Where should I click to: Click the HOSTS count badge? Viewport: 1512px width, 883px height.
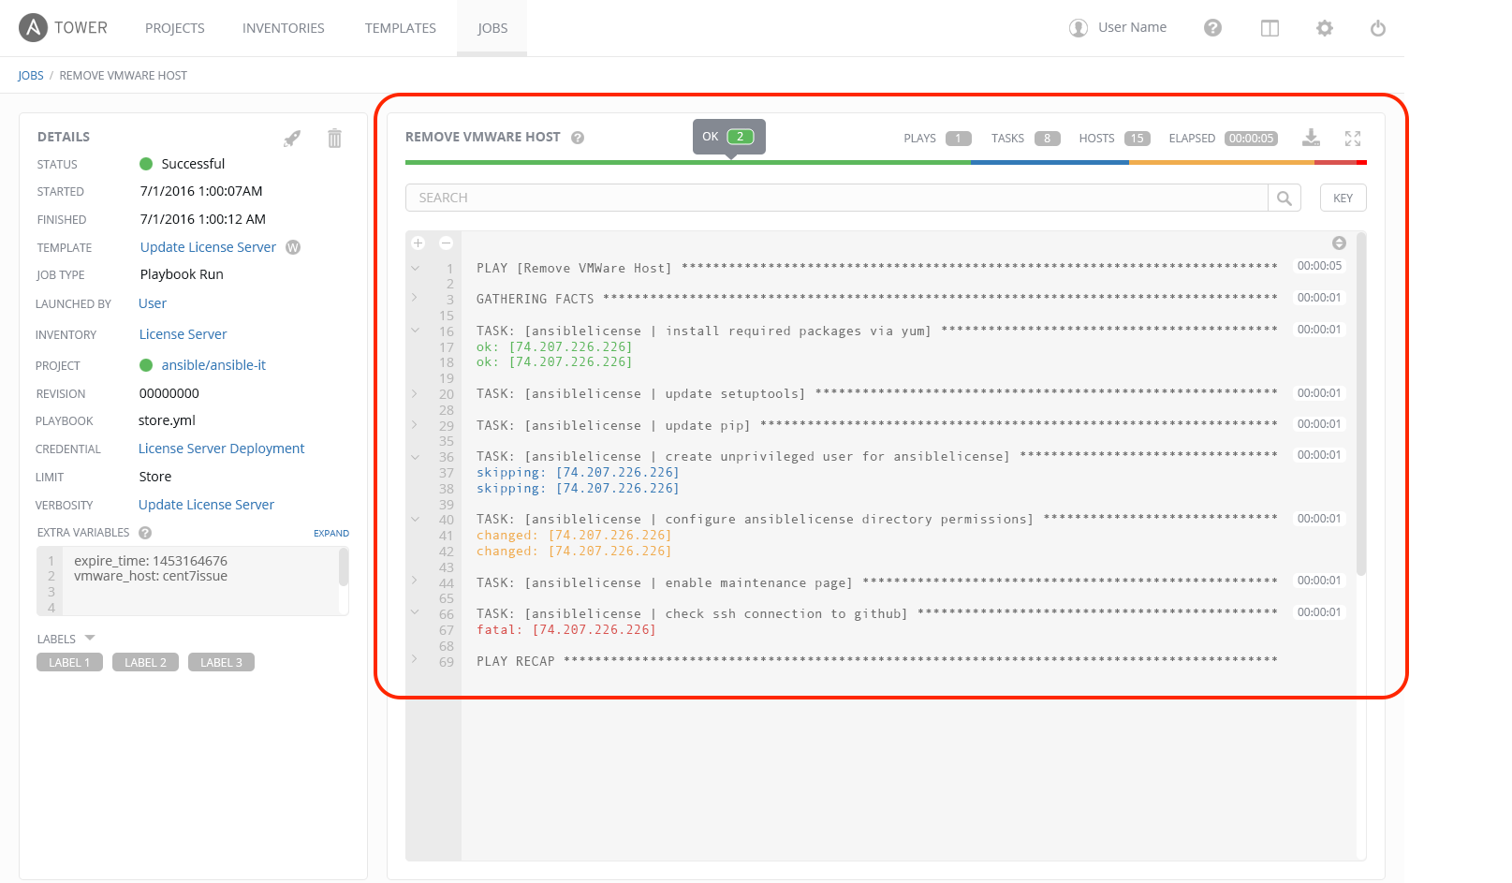pos(1138,139)
